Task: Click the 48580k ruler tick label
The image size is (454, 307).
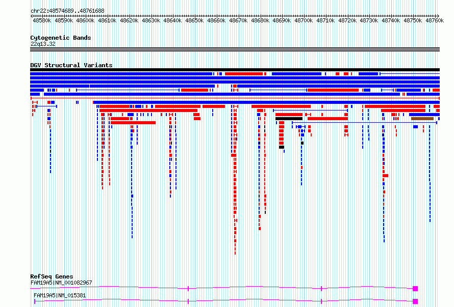Action: [x=42, y=20]
